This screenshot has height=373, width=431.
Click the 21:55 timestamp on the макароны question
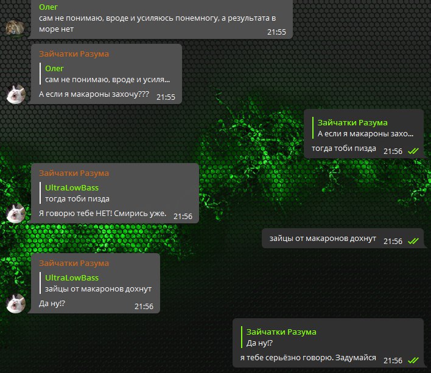166,97
